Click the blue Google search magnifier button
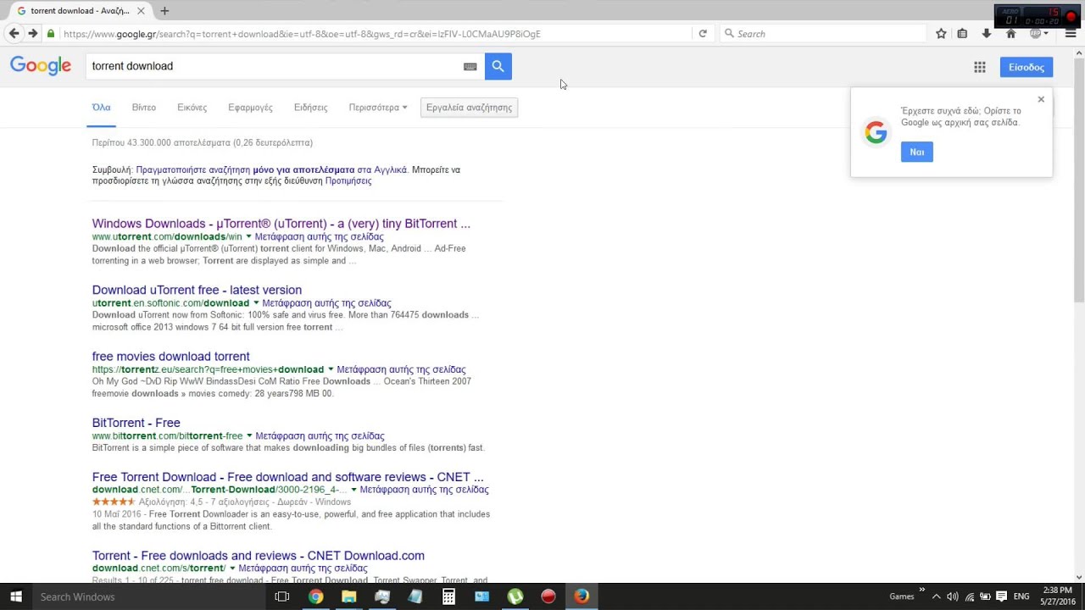Viewport: 1085px width, 610px height. click(x=498, y=66)
